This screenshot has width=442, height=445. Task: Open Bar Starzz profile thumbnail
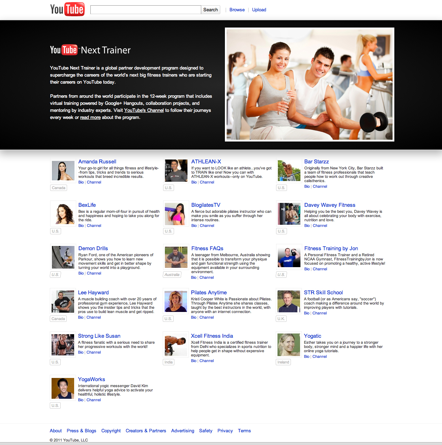(289, 171)
